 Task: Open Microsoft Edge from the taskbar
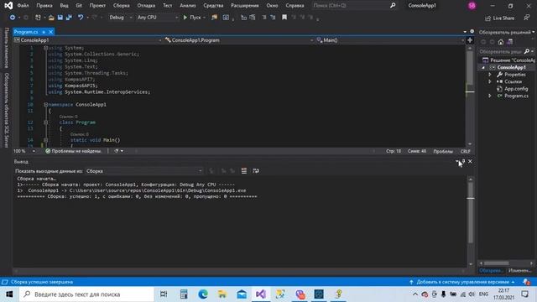pyautogui.click(x=203, y=294)
